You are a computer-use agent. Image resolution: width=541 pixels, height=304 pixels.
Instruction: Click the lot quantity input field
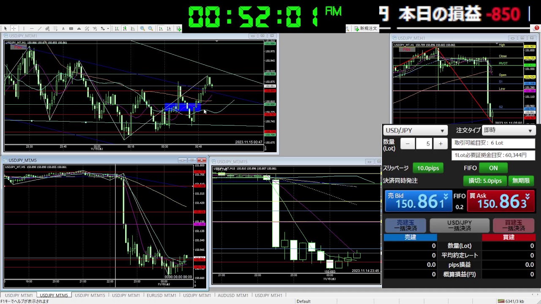click(x=424, y=144)
